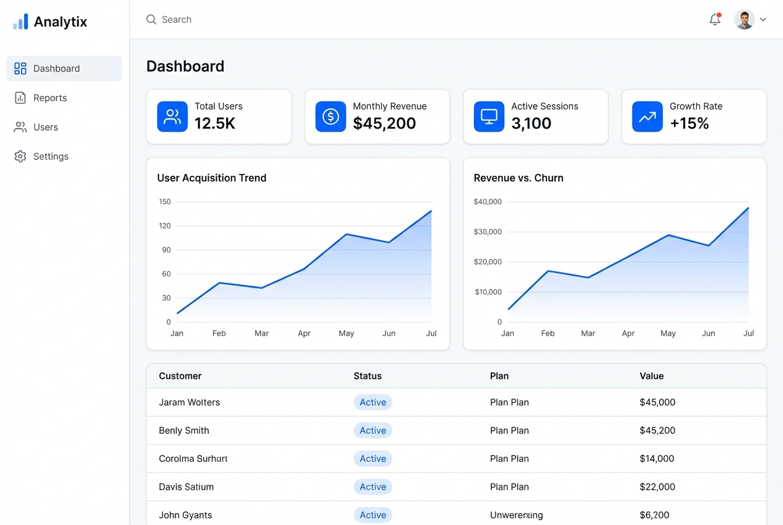This screenshot has width=783, height=525.
Task: Click the Active Sessions monitor icon
Action: click(x=489, y=116)
